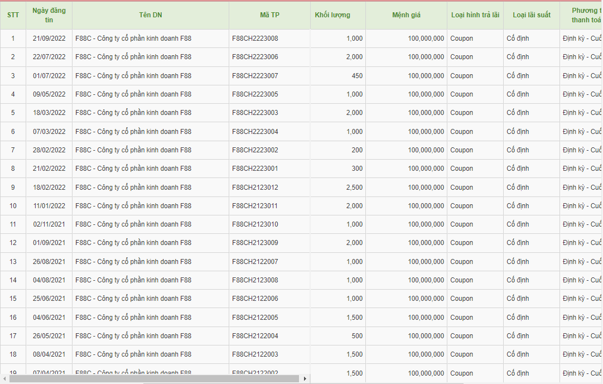Viewport: 603px width, 384px height.
Task: Select the Loại lãi suất column header
Action: tap(531, 15)
